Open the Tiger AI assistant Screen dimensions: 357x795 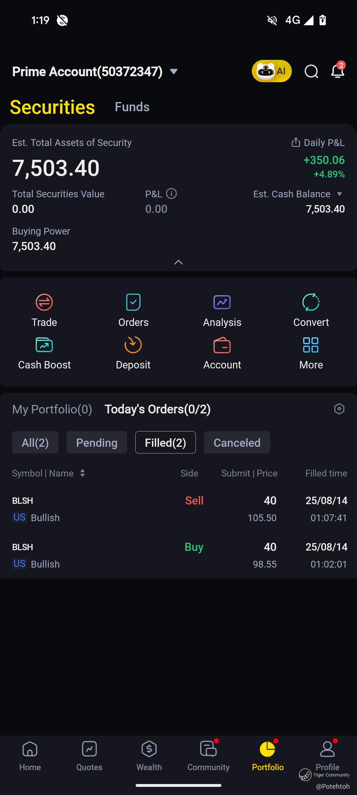click(x=272, y=71)
